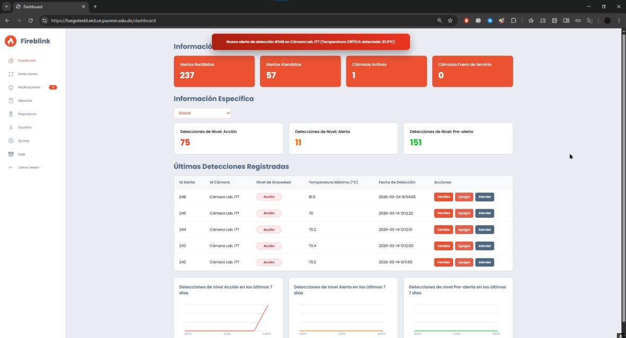Open the Ajustes menu item
Viewport: 626px width, 338px height.
[x=23, y=141]
